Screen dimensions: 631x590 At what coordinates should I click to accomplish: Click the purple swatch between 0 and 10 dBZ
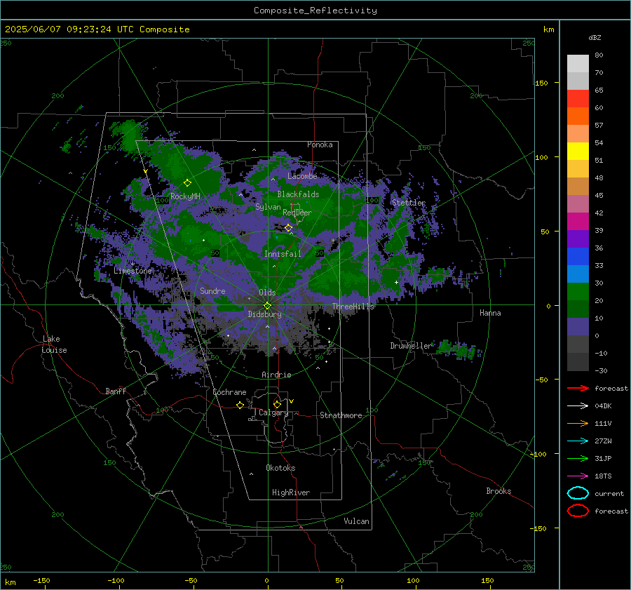[578, 327]
